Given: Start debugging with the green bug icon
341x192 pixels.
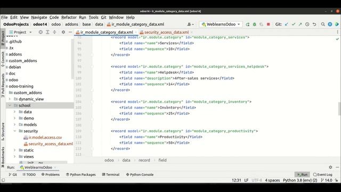Looking at the screenshot, I should coord(255,25).
